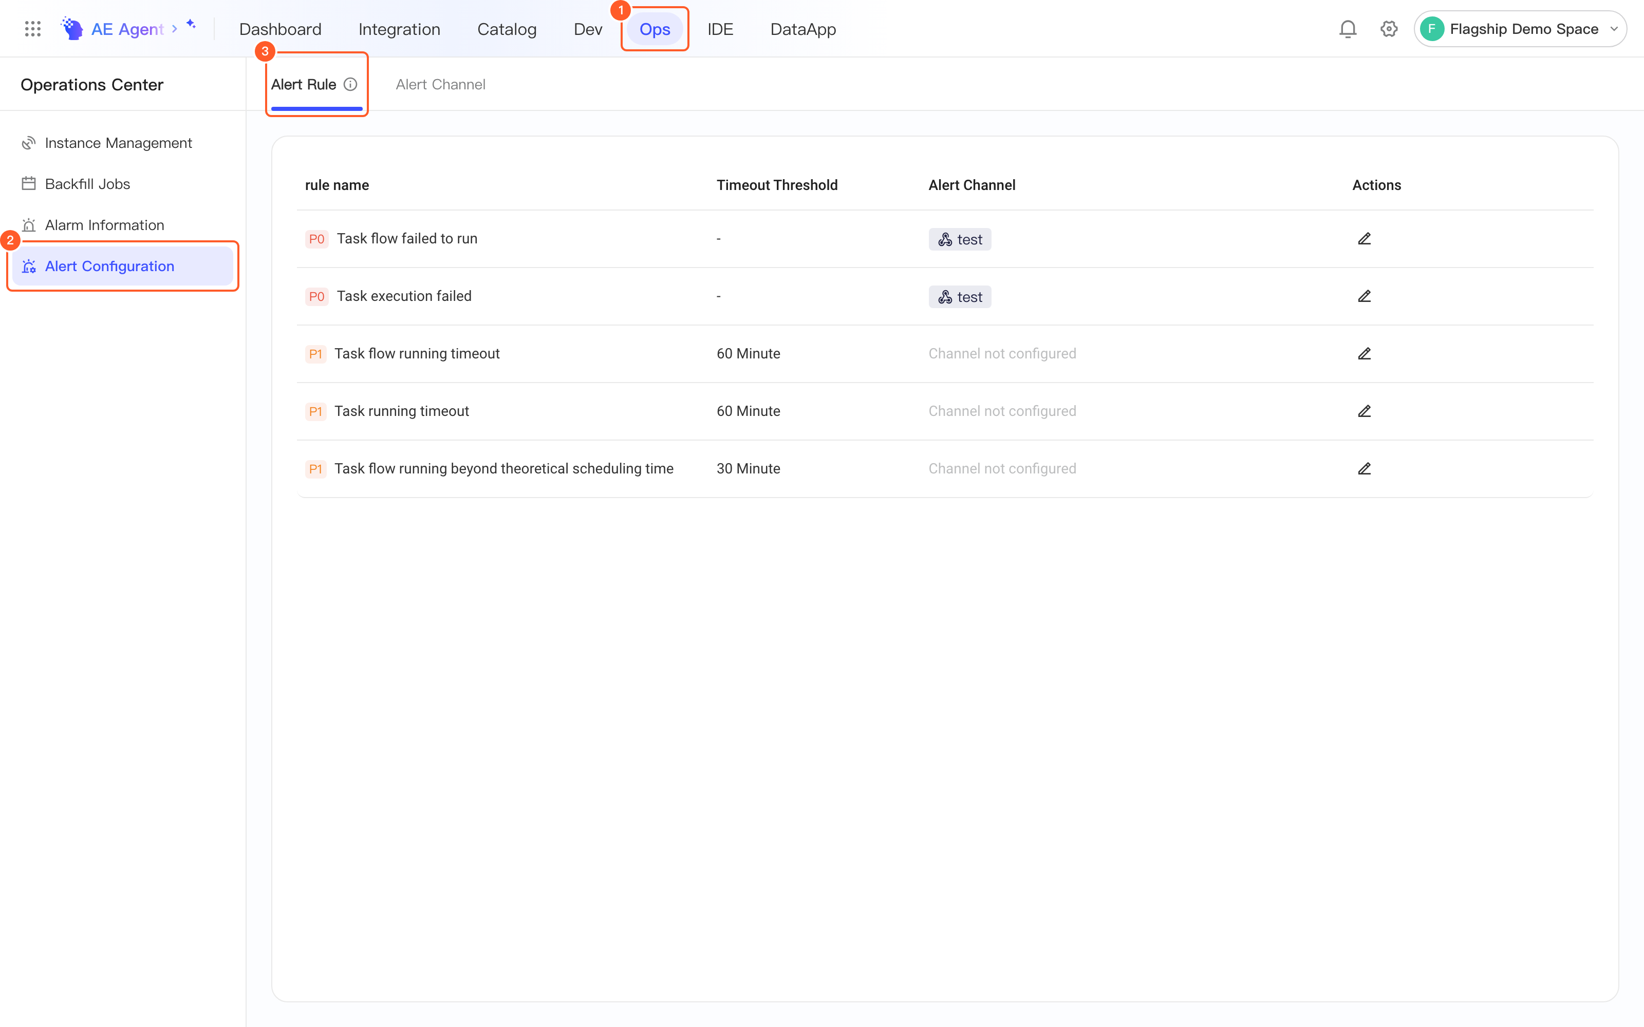Screen dimensions: 1644x1027
Task: Click the Timeout Threshold column header
Action: [776, 185]
